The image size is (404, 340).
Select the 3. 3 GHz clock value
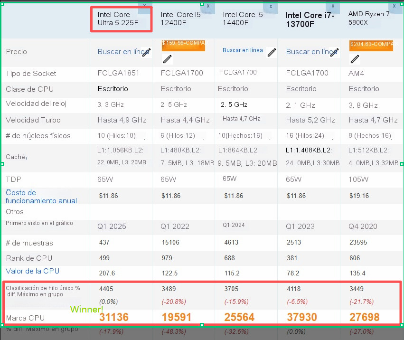(x=111, y=104)
